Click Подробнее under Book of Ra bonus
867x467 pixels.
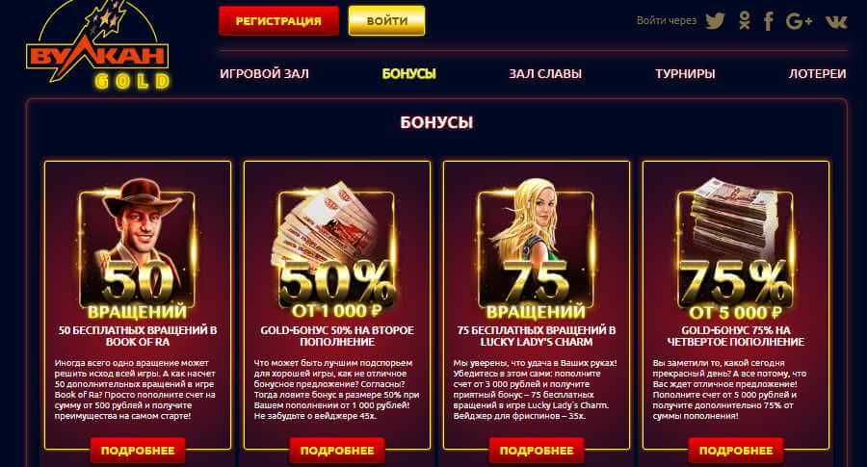[x=138, y=451]
